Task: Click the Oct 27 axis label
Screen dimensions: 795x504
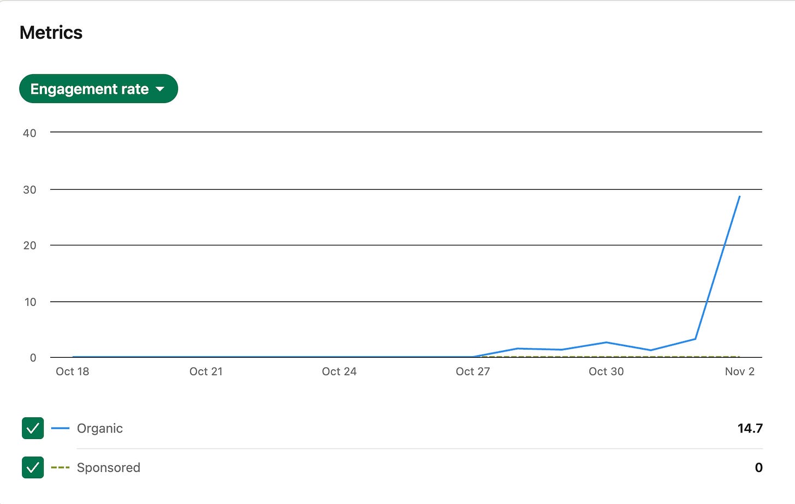Action: pyautogui.click(x=473, y=371)
